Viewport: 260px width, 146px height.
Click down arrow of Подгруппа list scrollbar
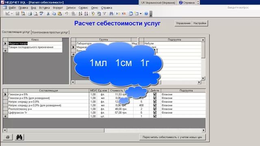(203, 78)
